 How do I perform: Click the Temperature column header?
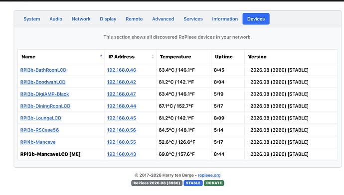183,57
